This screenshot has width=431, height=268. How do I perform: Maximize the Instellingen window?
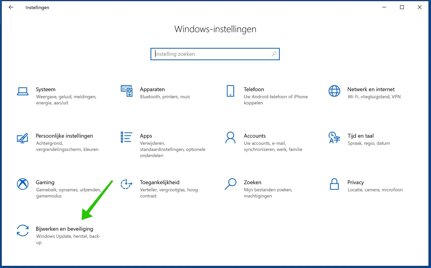(x=402, y=7)
